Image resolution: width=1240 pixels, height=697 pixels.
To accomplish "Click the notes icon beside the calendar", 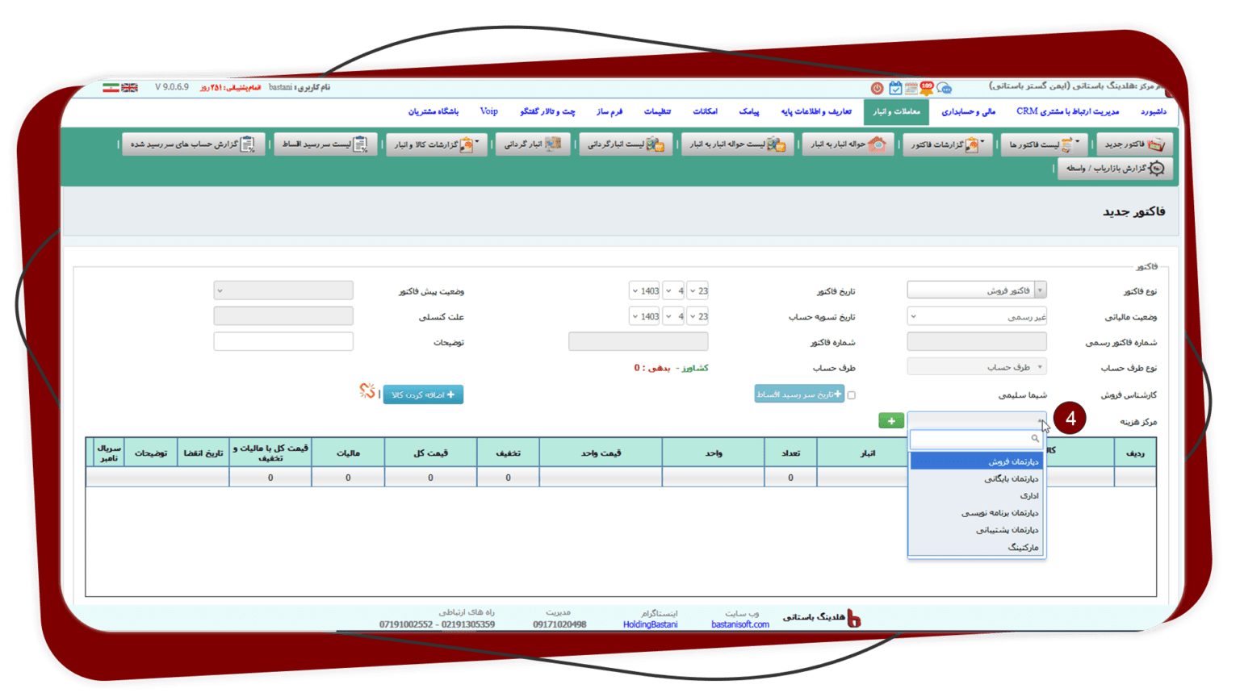I will tap(911, 88).
